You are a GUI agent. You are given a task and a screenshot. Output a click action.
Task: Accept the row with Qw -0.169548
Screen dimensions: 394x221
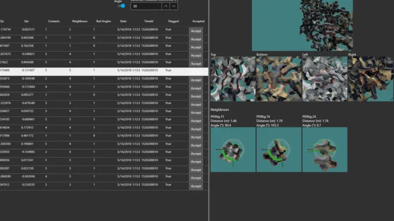pos(196,80)
